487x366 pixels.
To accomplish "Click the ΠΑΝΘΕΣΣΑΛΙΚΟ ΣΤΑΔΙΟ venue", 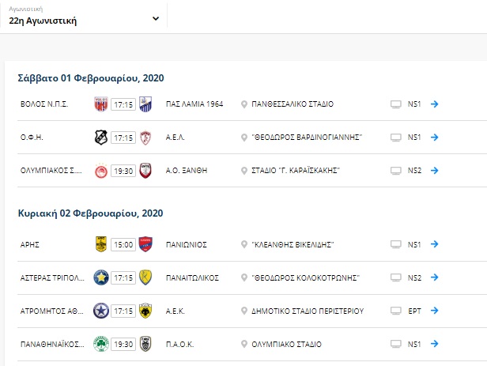I will tap(292, 104).
